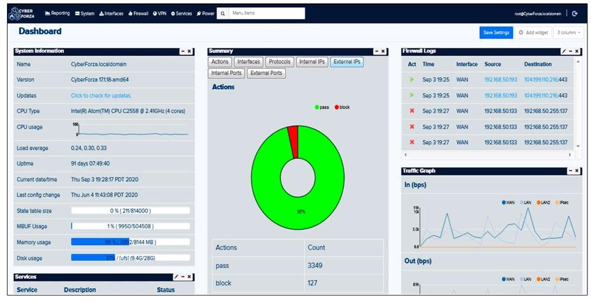Toggle IPsec series in the In (bps) legend
Screen dimensions: 591x302
pyautogui.click(x=561, y=203)
